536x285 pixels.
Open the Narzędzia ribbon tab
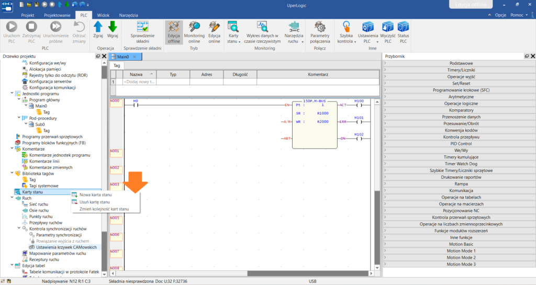129,15
